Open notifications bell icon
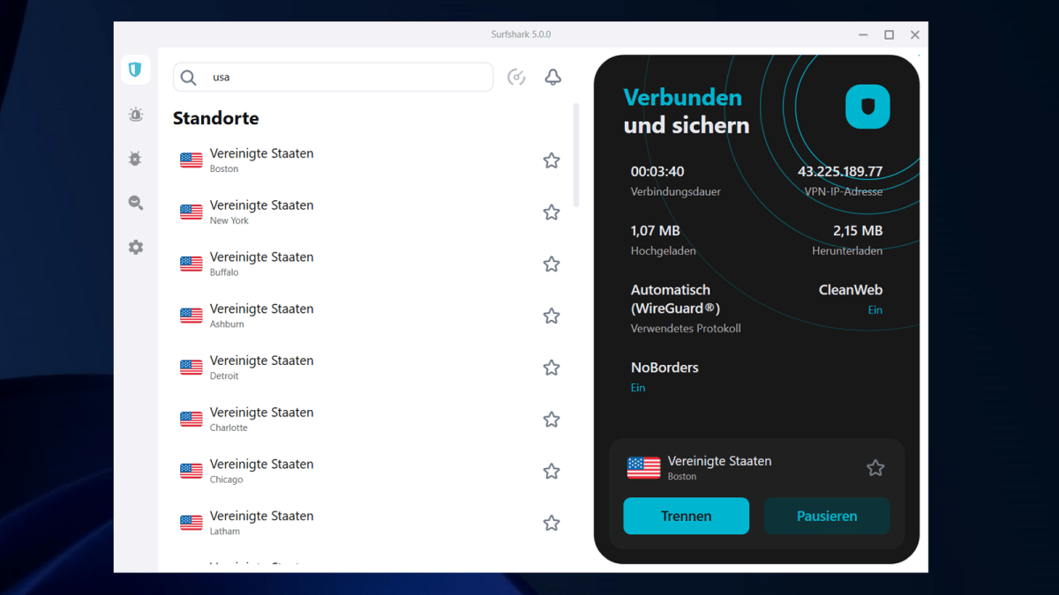Image resolution: width=1059 pixels, height=595 pixels. pos(553,78)
